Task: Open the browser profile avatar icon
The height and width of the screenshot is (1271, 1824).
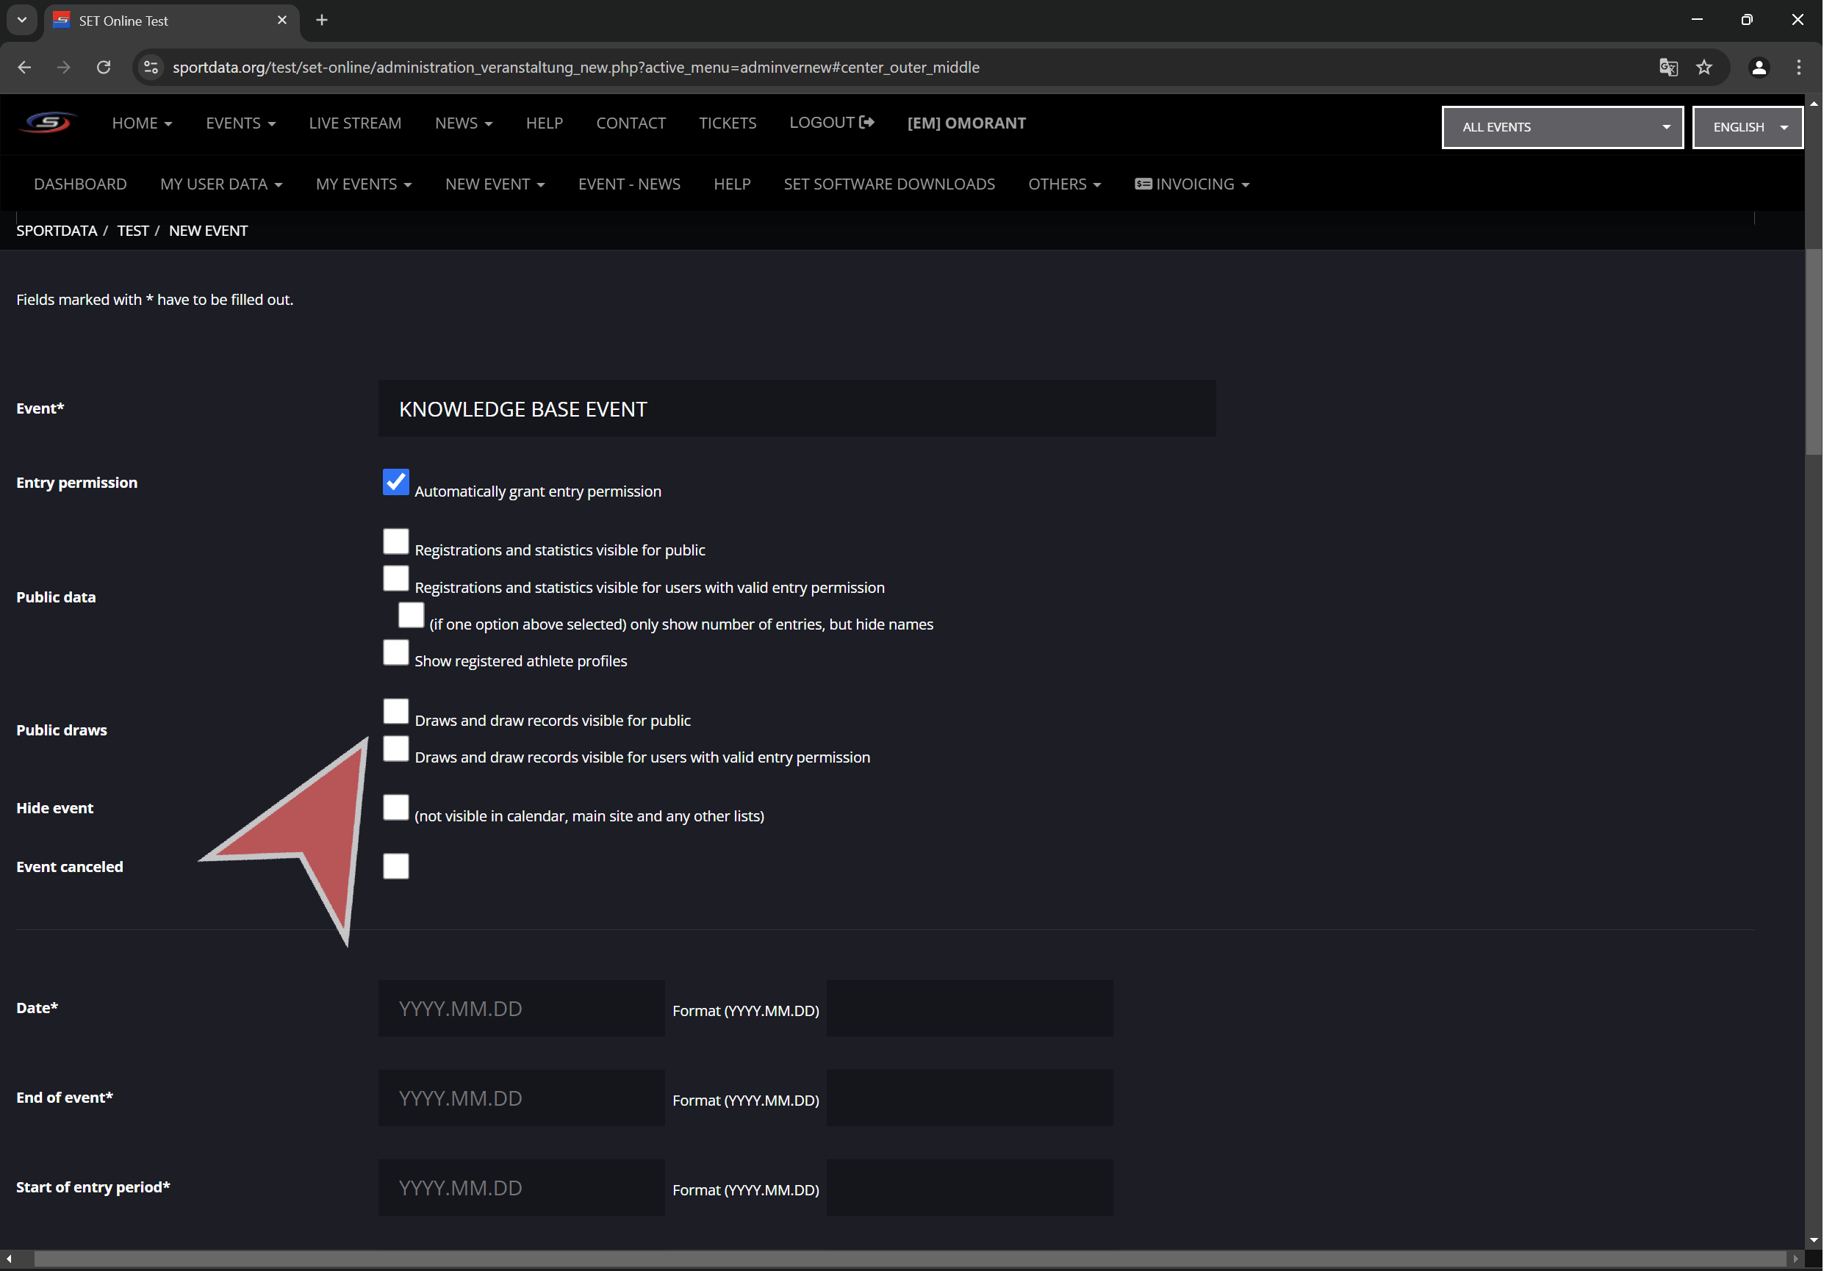Action: (1759, 68)
